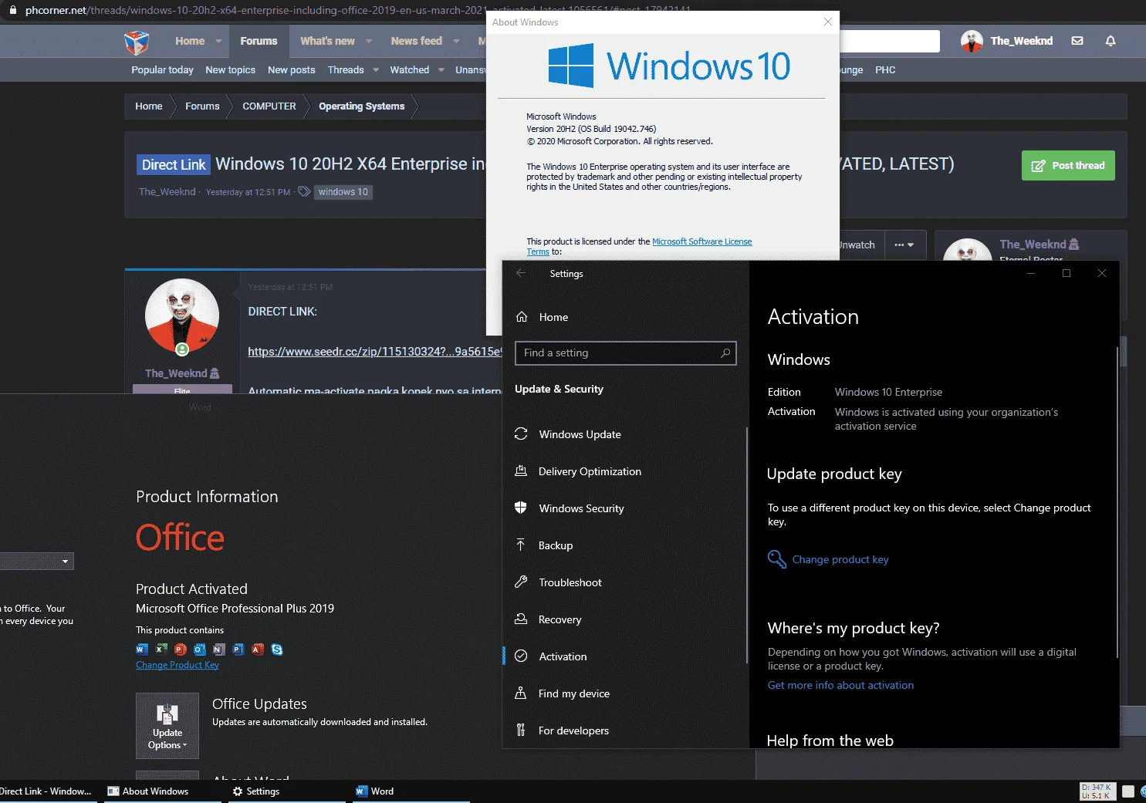The height and width of the screenshot is (803, 1146).
Task: Click Home in the breadcrumb
Action: 149,106
